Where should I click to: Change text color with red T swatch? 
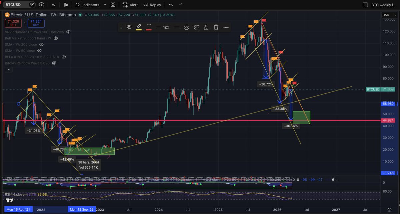[x=149, y=27]
